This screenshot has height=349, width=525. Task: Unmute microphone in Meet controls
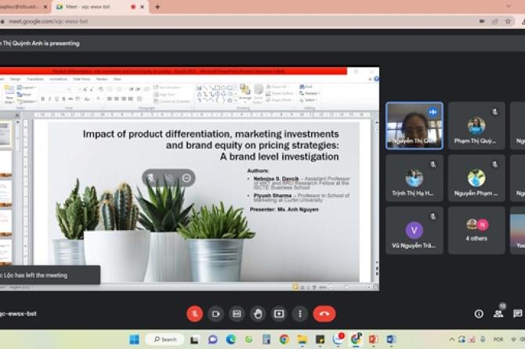(x=194, y=314)
